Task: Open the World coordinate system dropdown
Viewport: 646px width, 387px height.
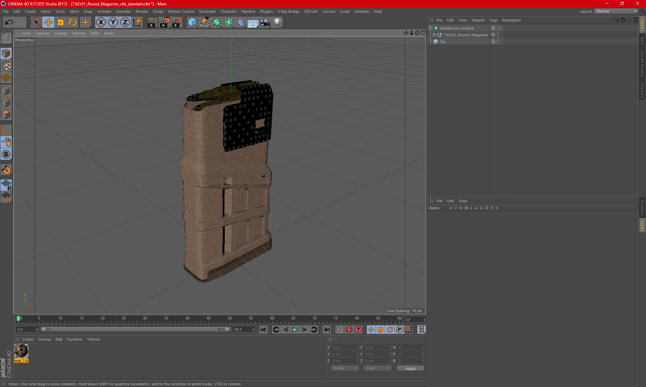Action: 345,368
